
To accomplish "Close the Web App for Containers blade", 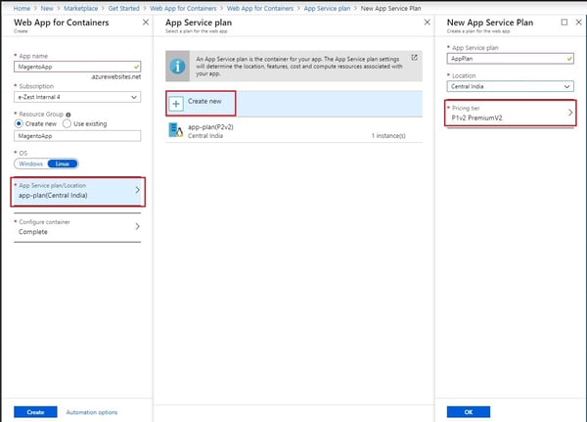I will (146, 23).
